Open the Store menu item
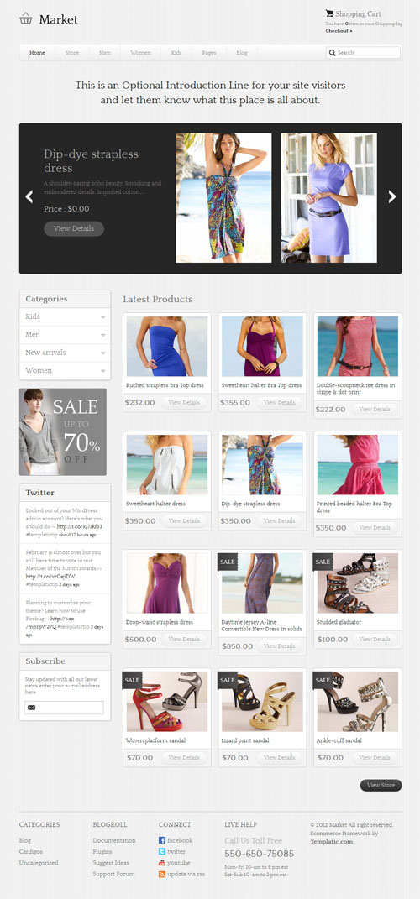Viewport: 420px width, 899px height. point(71,53)
